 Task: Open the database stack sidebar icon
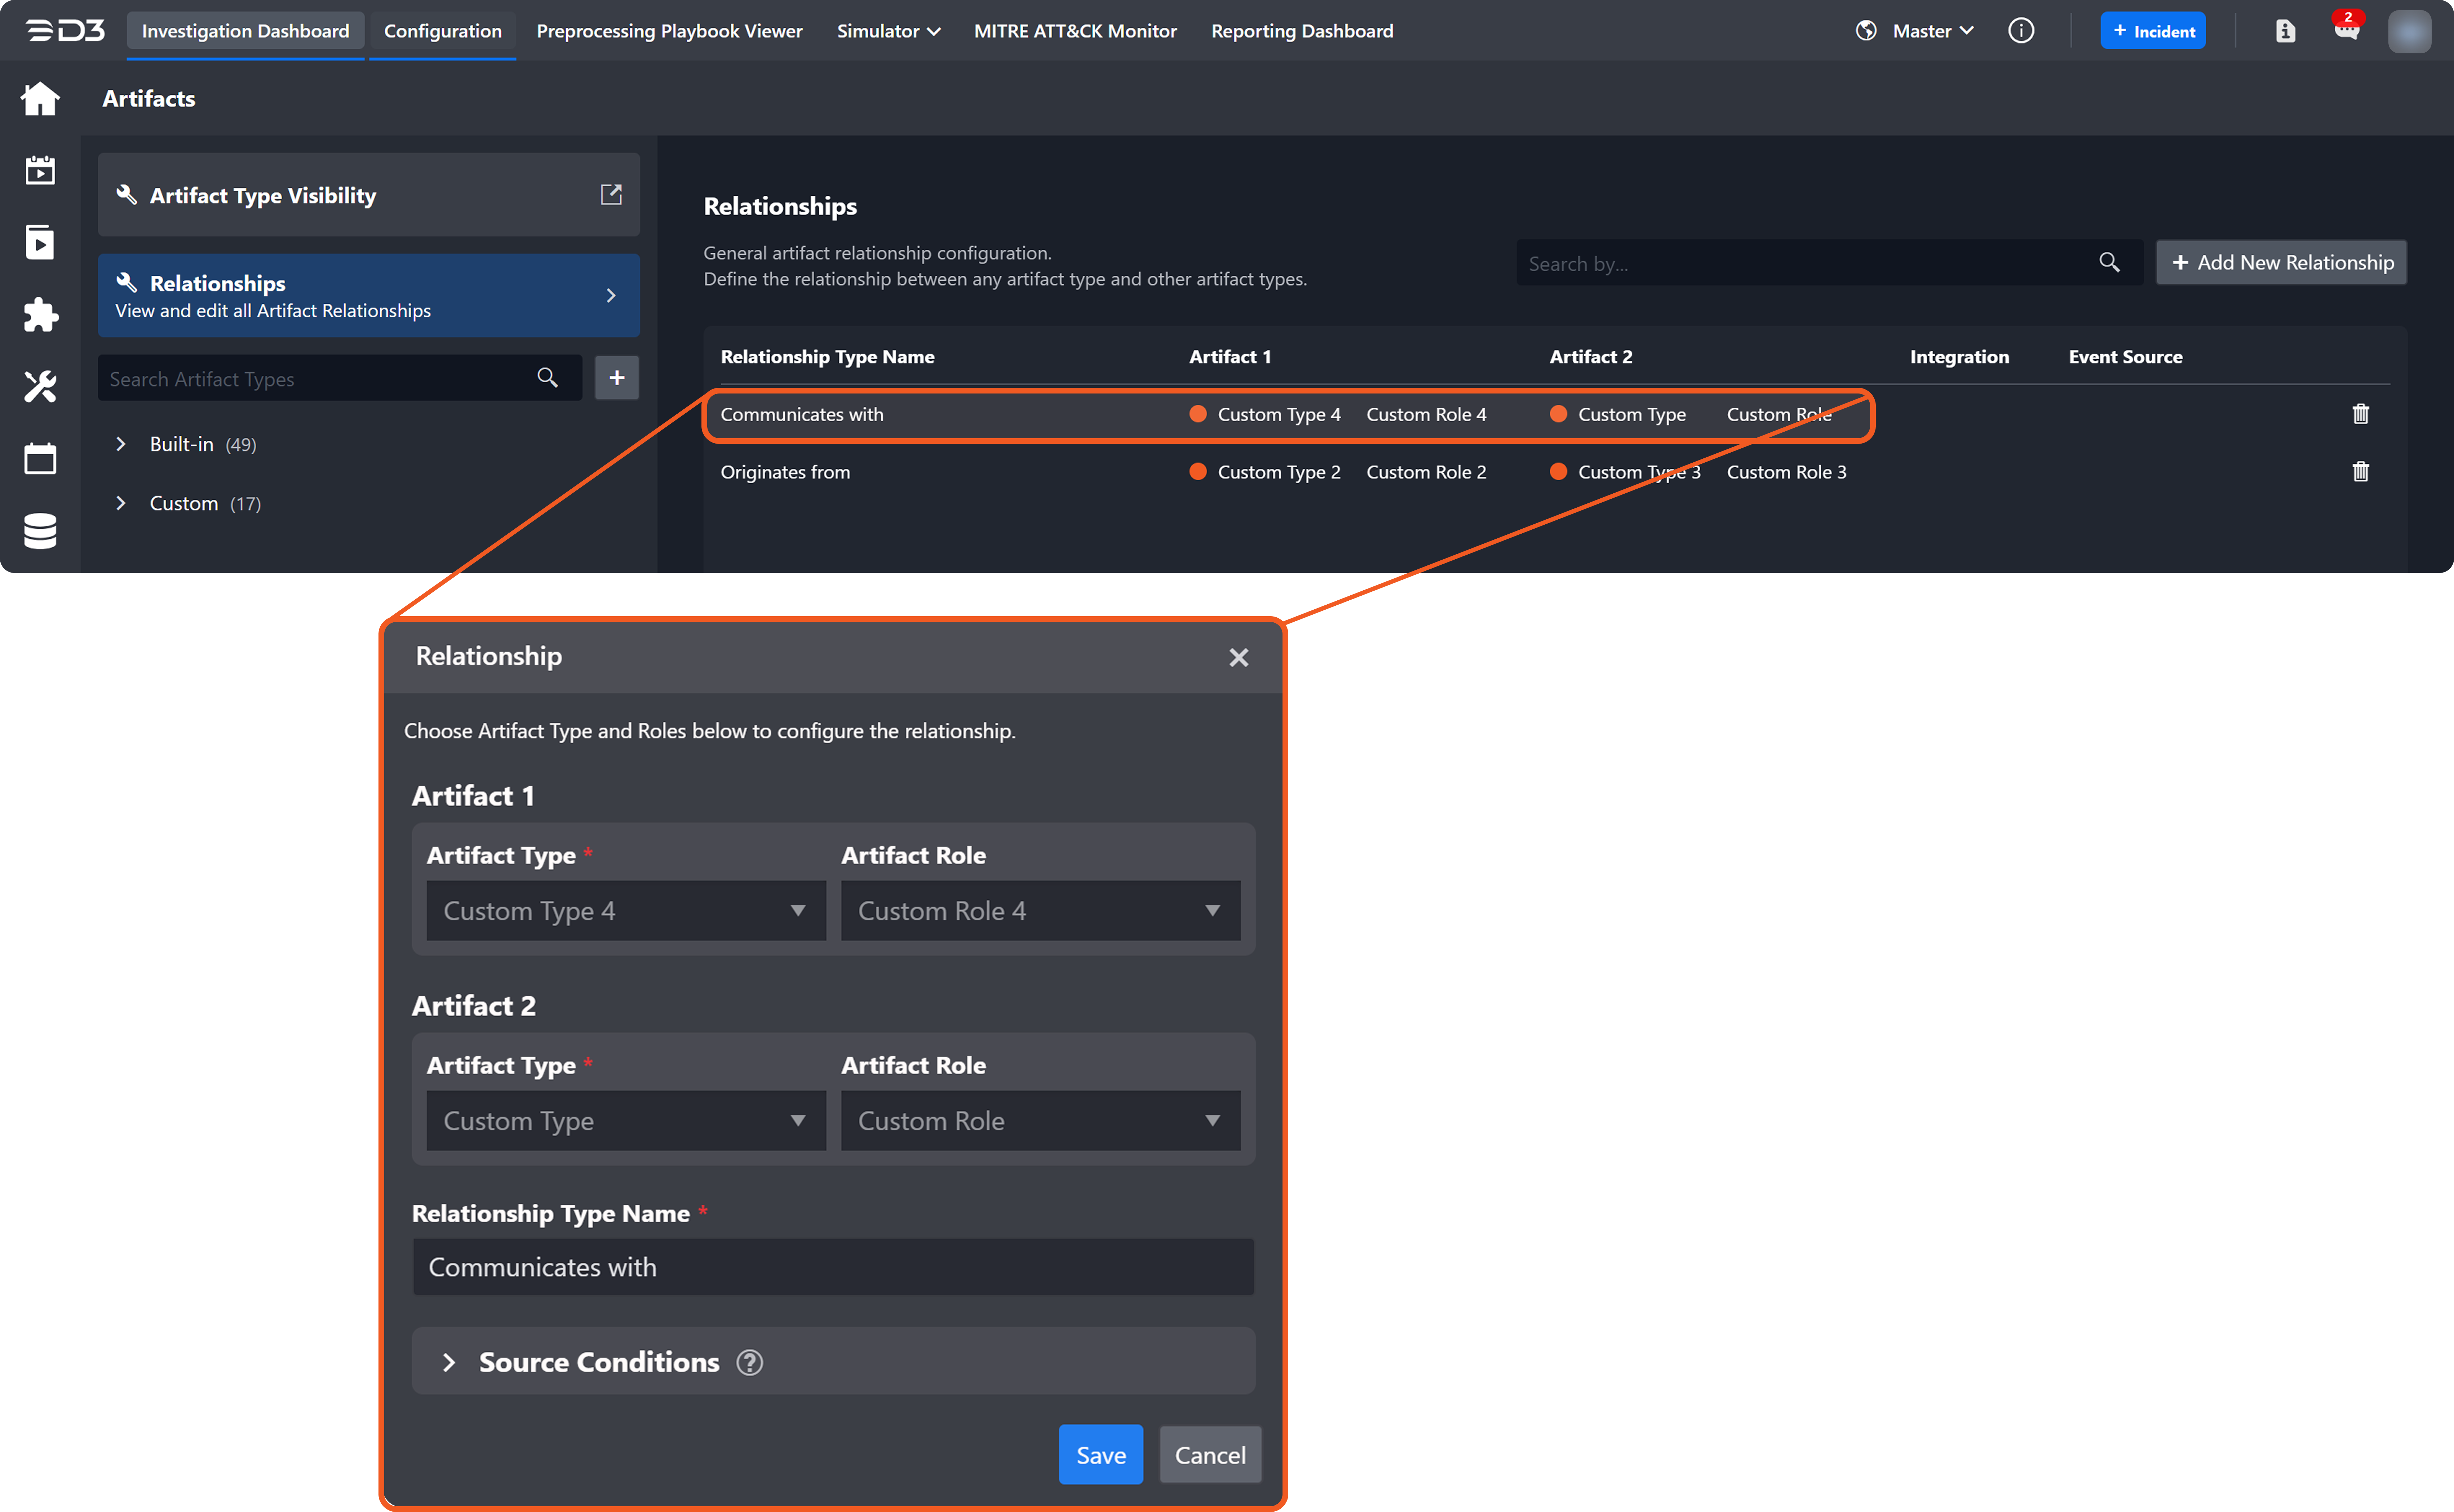tap(40, 531)
